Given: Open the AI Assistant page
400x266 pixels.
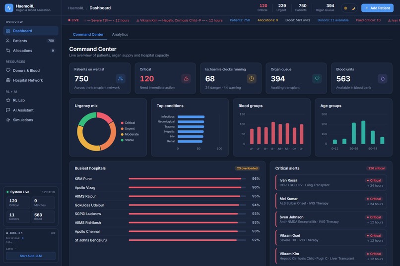Looking at the screenshot, I should coord(31,110).
